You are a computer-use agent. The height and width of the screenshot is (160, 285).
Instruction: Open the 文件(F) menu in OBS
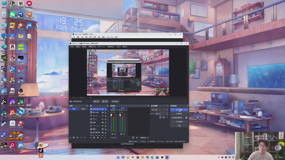(72, 47)
